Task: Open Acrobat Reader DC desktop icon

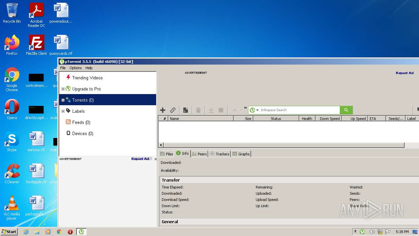Action: click(x=36, y=15)
